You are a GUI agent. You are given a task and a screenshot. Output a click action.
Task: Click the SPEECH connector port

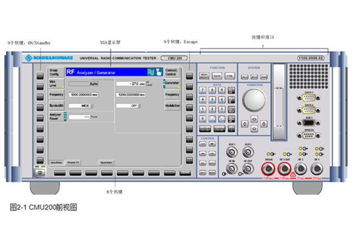tap(309, 135)
